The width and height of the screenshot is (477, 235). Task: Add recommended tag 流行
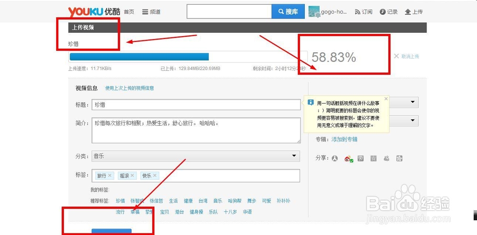point(120,212)
